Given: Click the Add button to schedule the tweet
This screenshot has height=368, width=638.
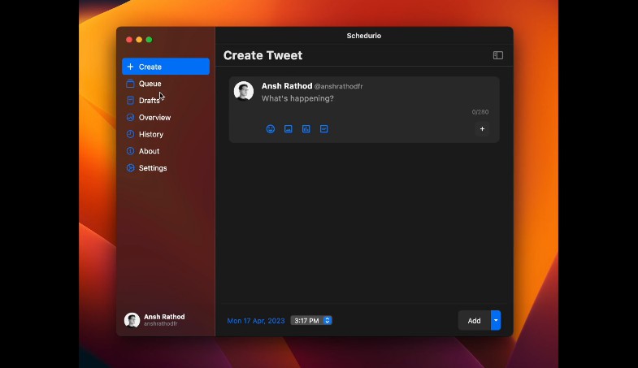Looking at the screenshot, I should (474, 320).
